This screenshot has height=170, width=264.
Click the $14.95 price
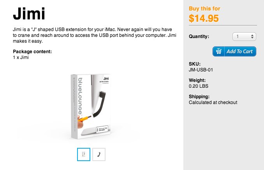tap(204, 18)
